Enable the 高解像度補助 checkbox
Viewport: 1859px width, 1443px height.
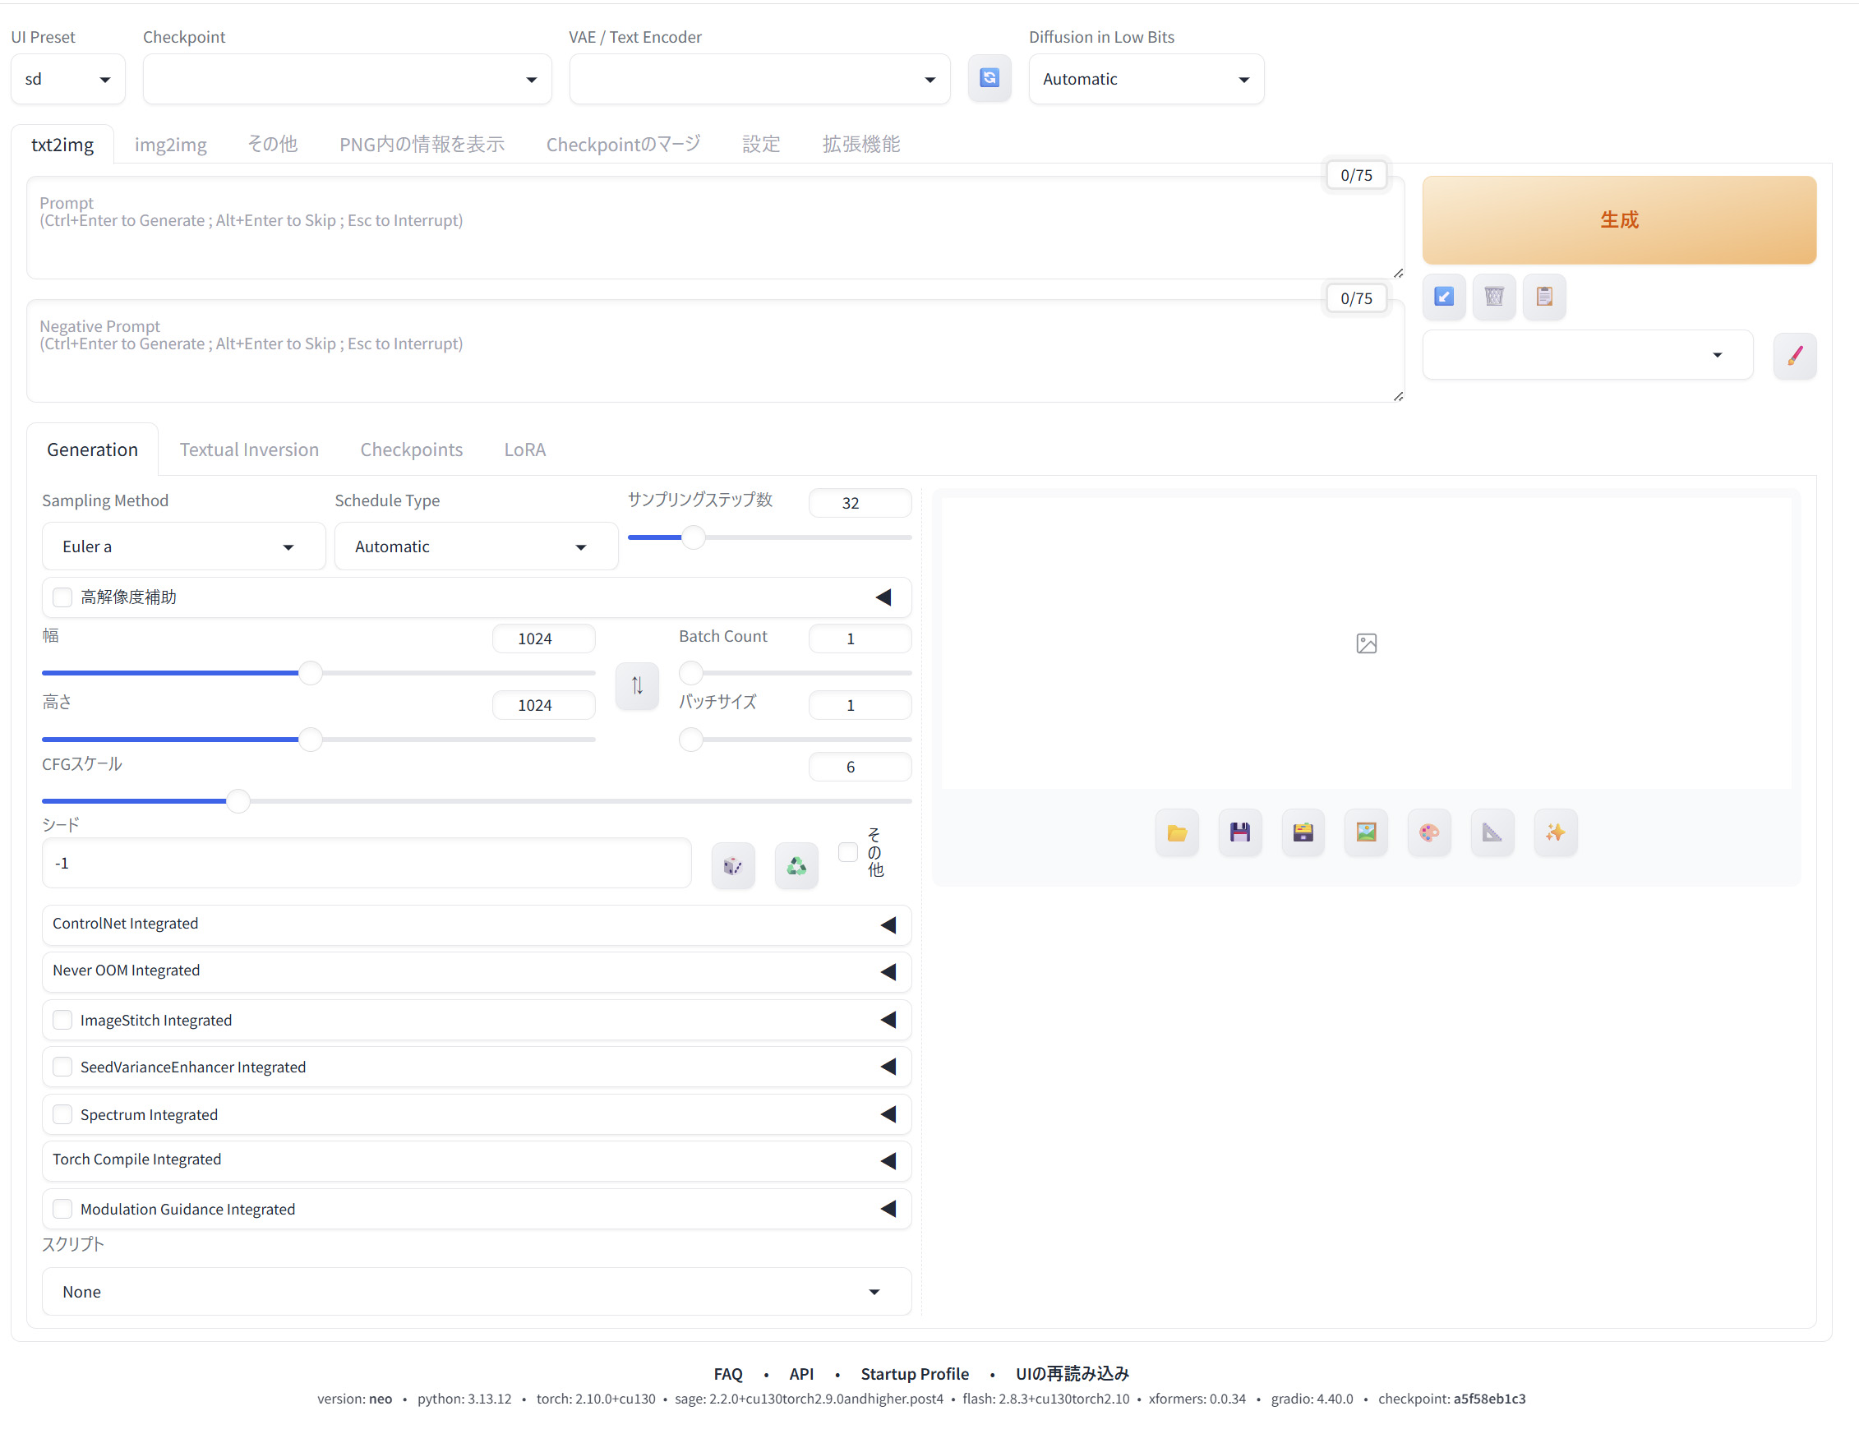pyautogui.click(x=62, y=597)
